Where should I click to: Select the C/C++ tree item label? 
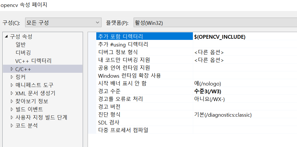pos(23,69)
